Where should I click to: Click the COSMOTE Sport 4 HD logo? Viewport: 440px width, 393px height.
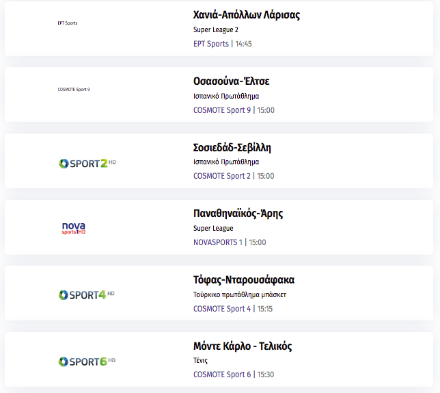point(87,295)
